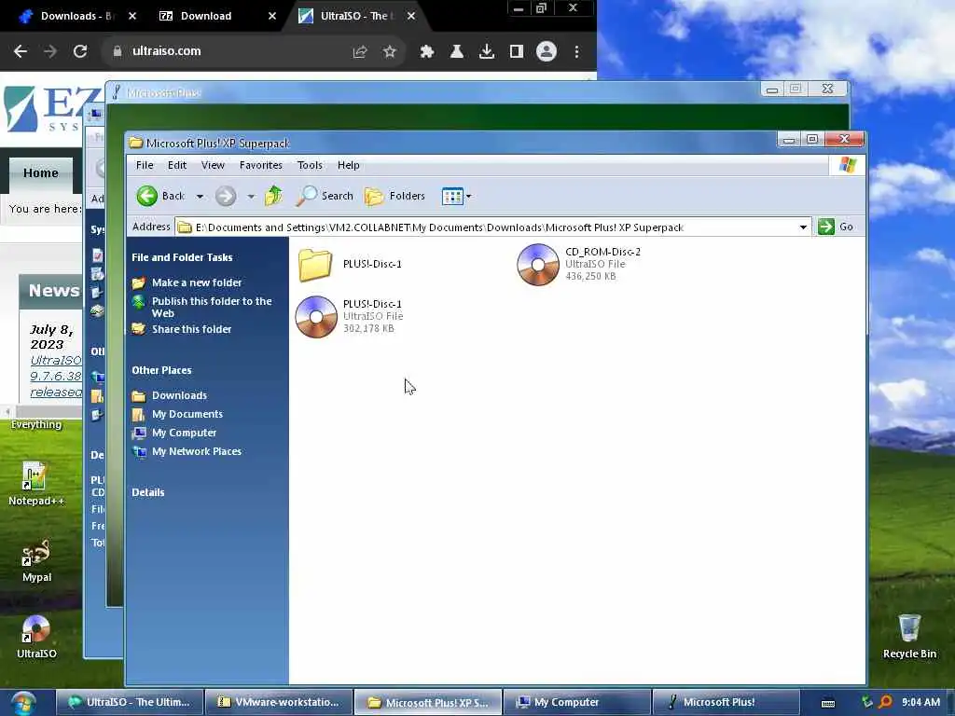Click the Windows flag logo in Explorer
Screen dimensions: 955x716
coord(847,165)
